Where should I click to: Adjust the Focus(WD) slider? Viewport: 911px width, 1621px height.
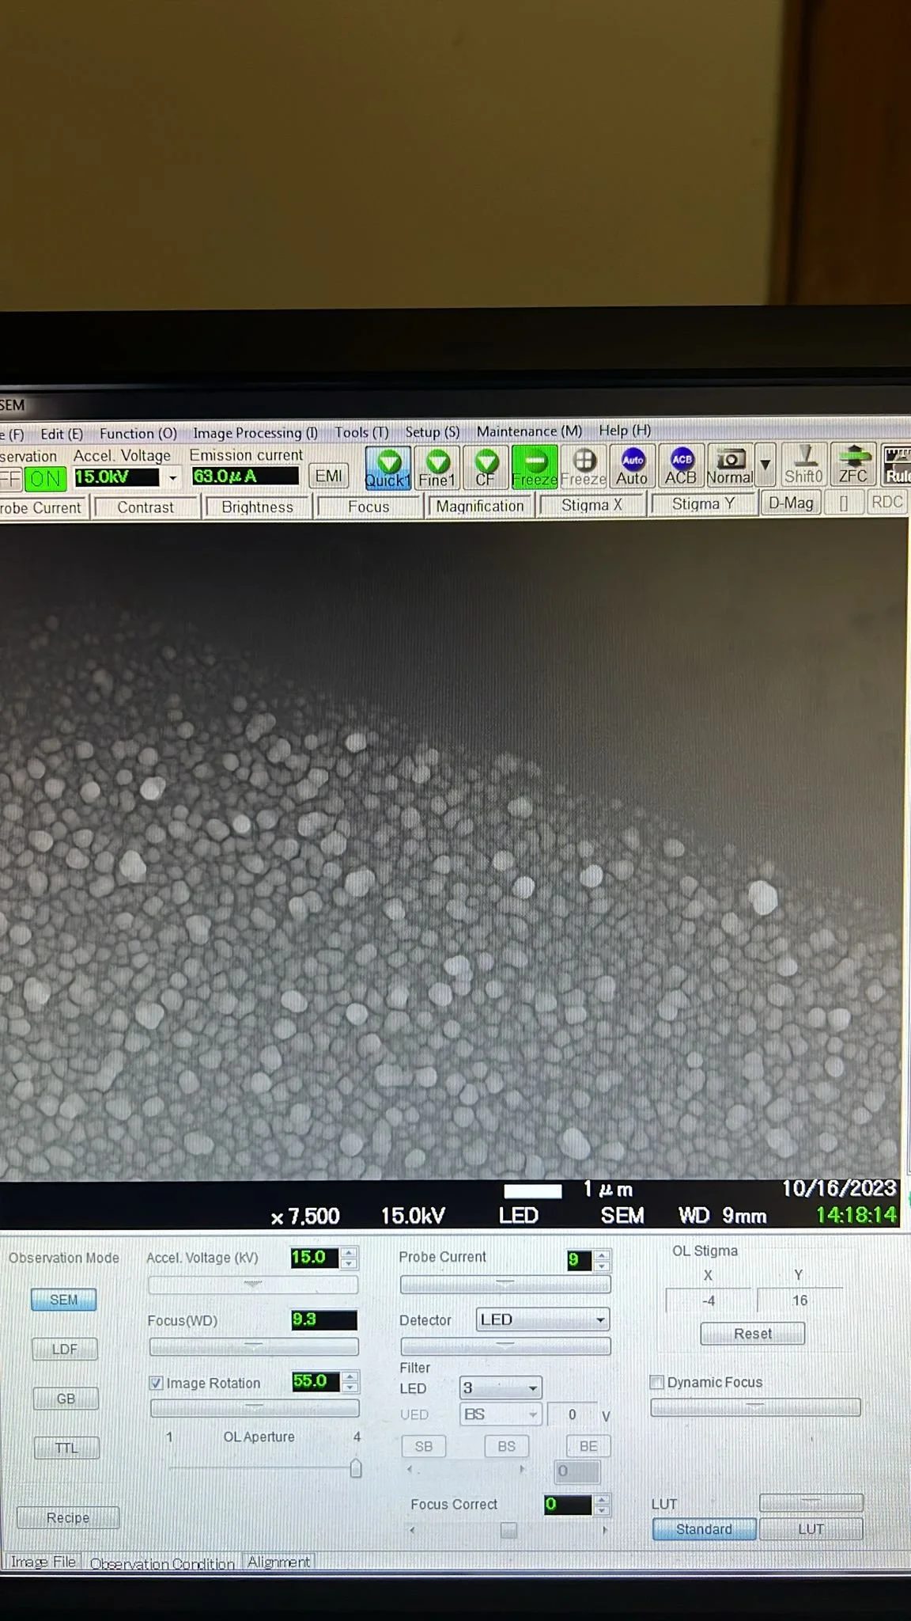click(x=254, y=1346)
